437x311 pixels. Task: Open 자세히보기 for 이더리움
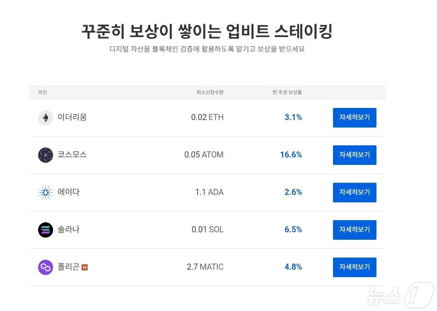[354, 118]
